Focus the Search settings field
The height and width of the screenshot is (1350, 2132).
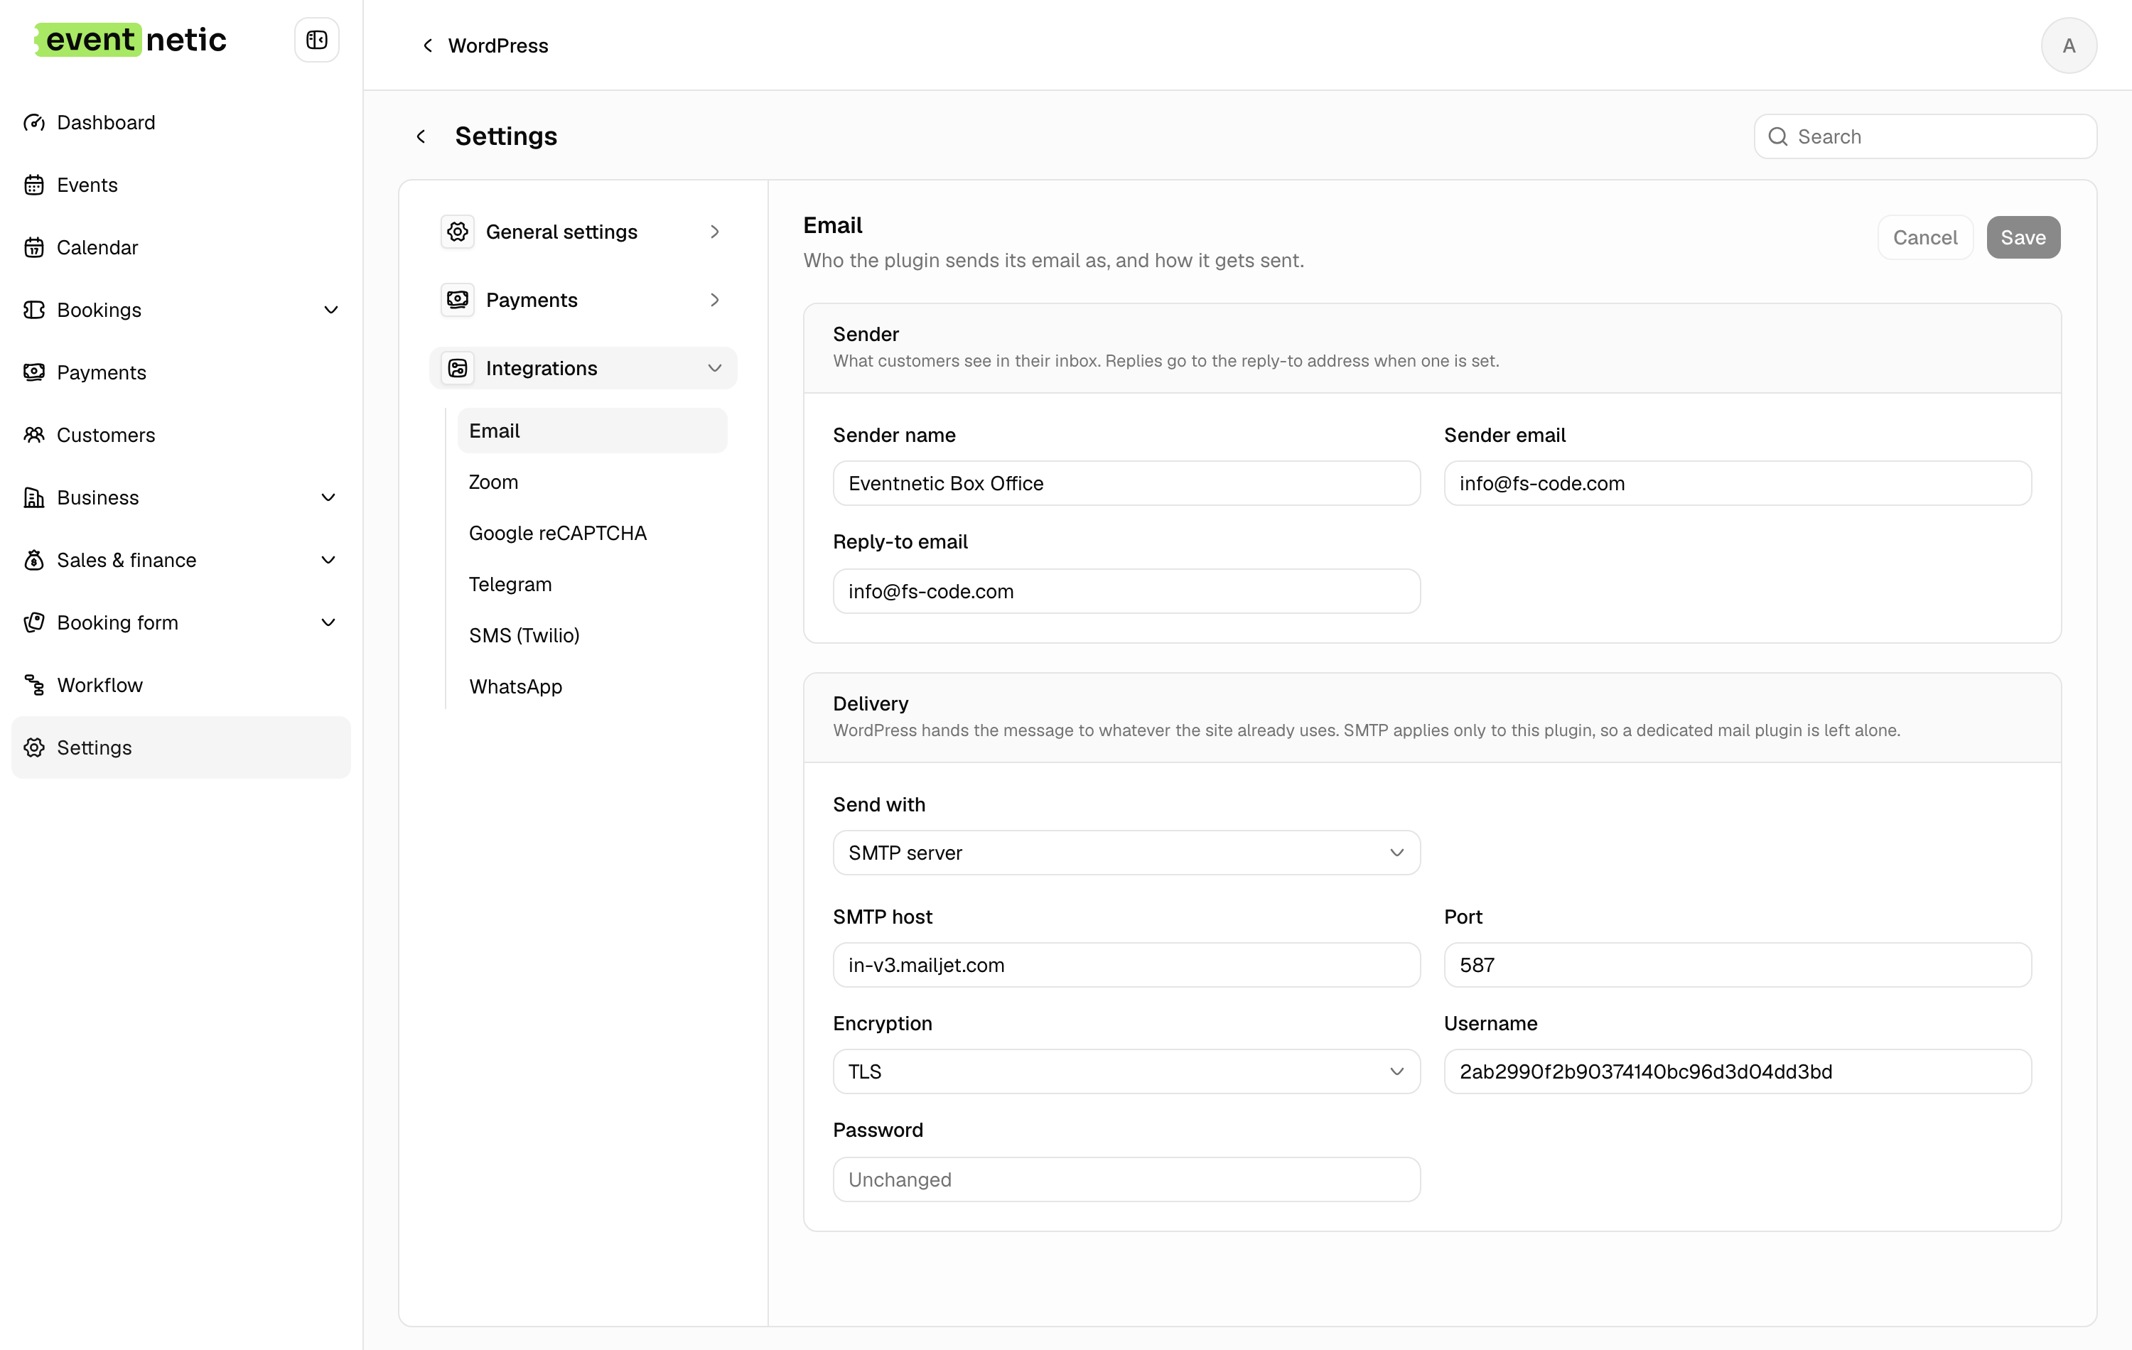point(1924,136)
